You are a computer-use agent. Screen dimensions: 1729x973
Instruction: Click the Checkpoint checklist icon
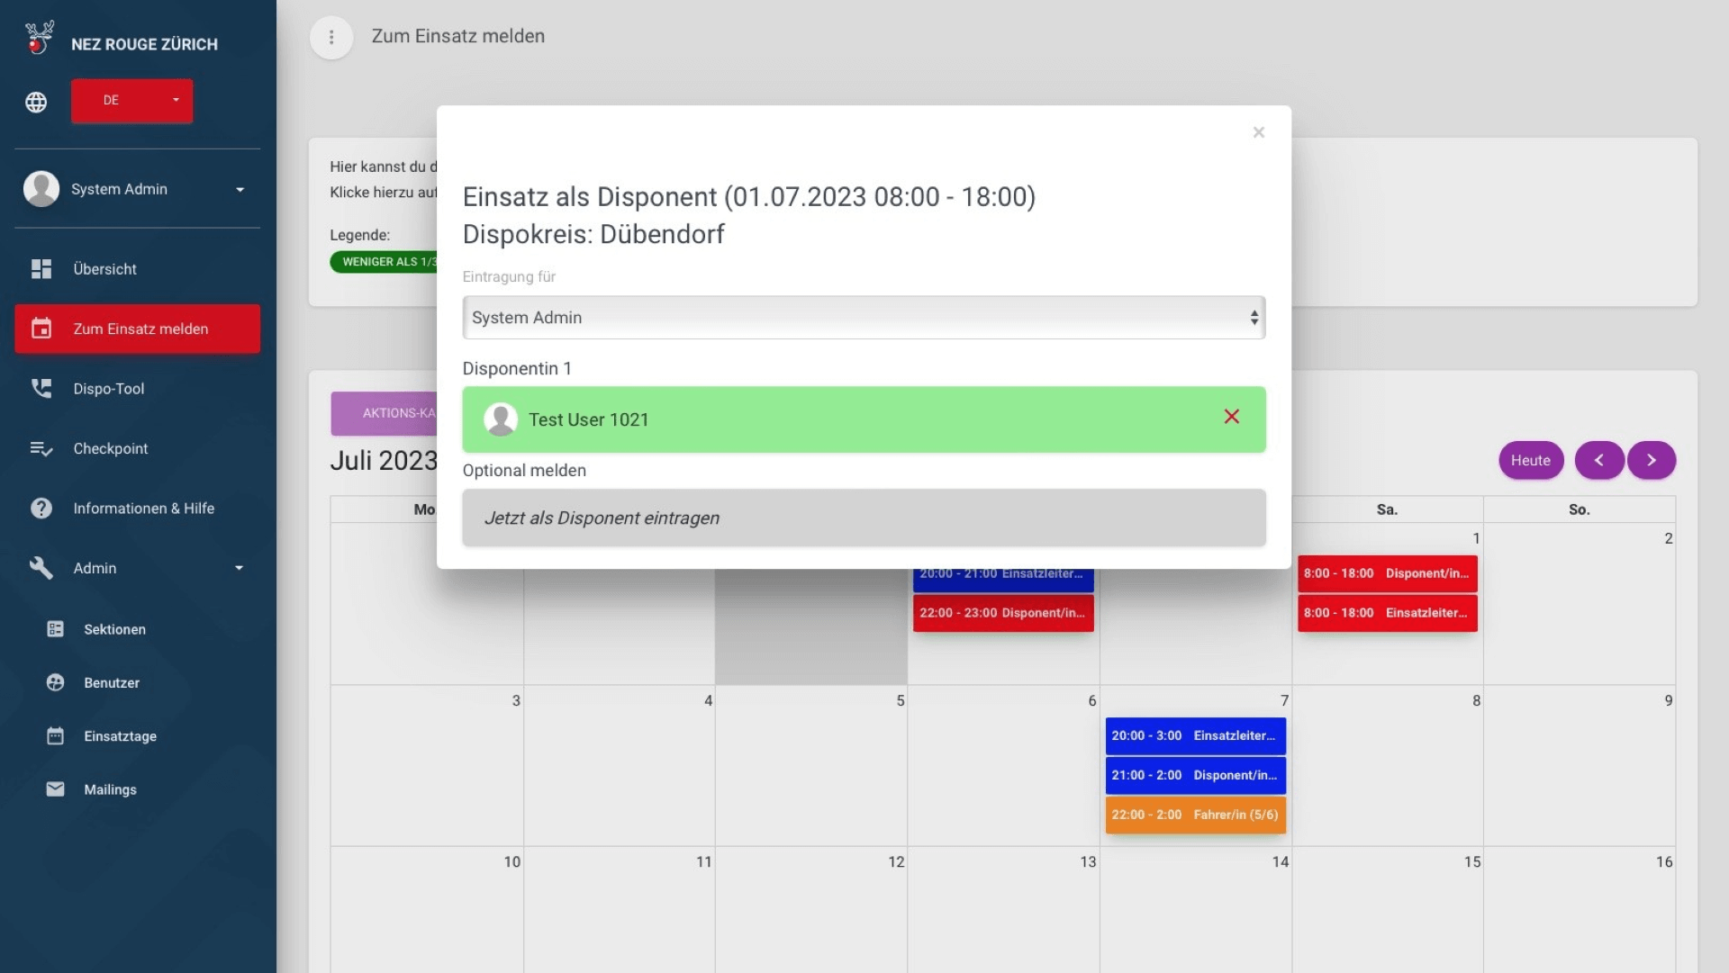[41, 448]
